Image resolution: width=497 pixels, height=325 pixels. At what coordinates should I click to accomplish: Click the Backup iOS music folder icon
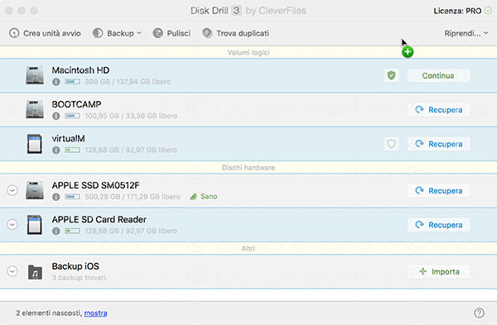[x=35, y=272]
